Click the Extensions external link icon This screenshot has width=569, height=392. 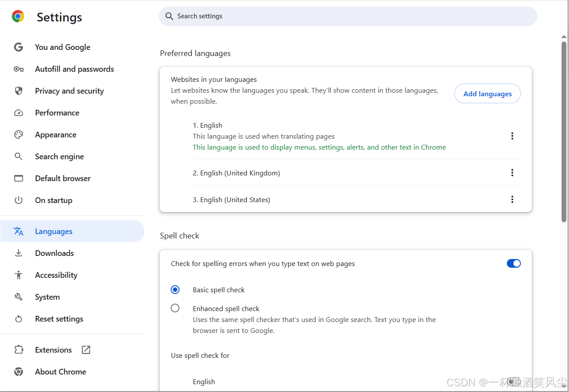click(86, 350)
